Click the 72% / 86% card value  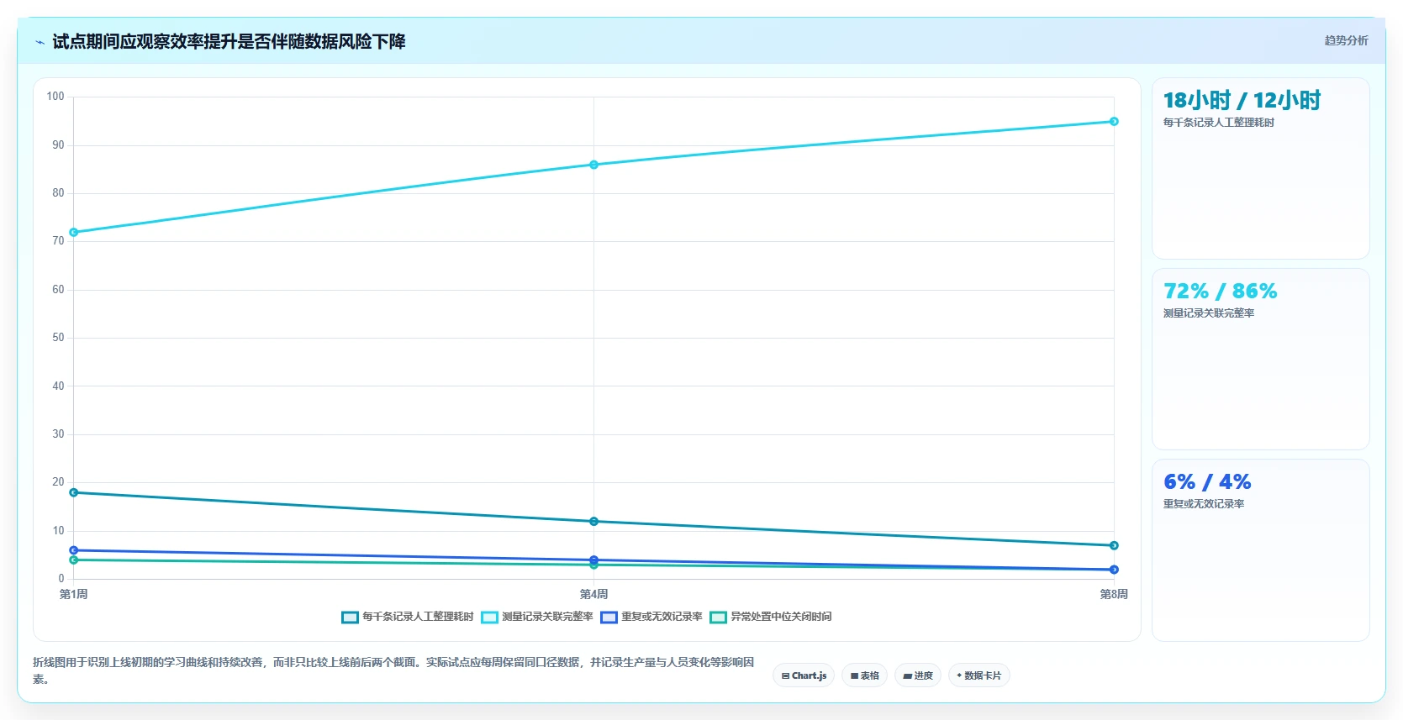tap(1220, 292)
